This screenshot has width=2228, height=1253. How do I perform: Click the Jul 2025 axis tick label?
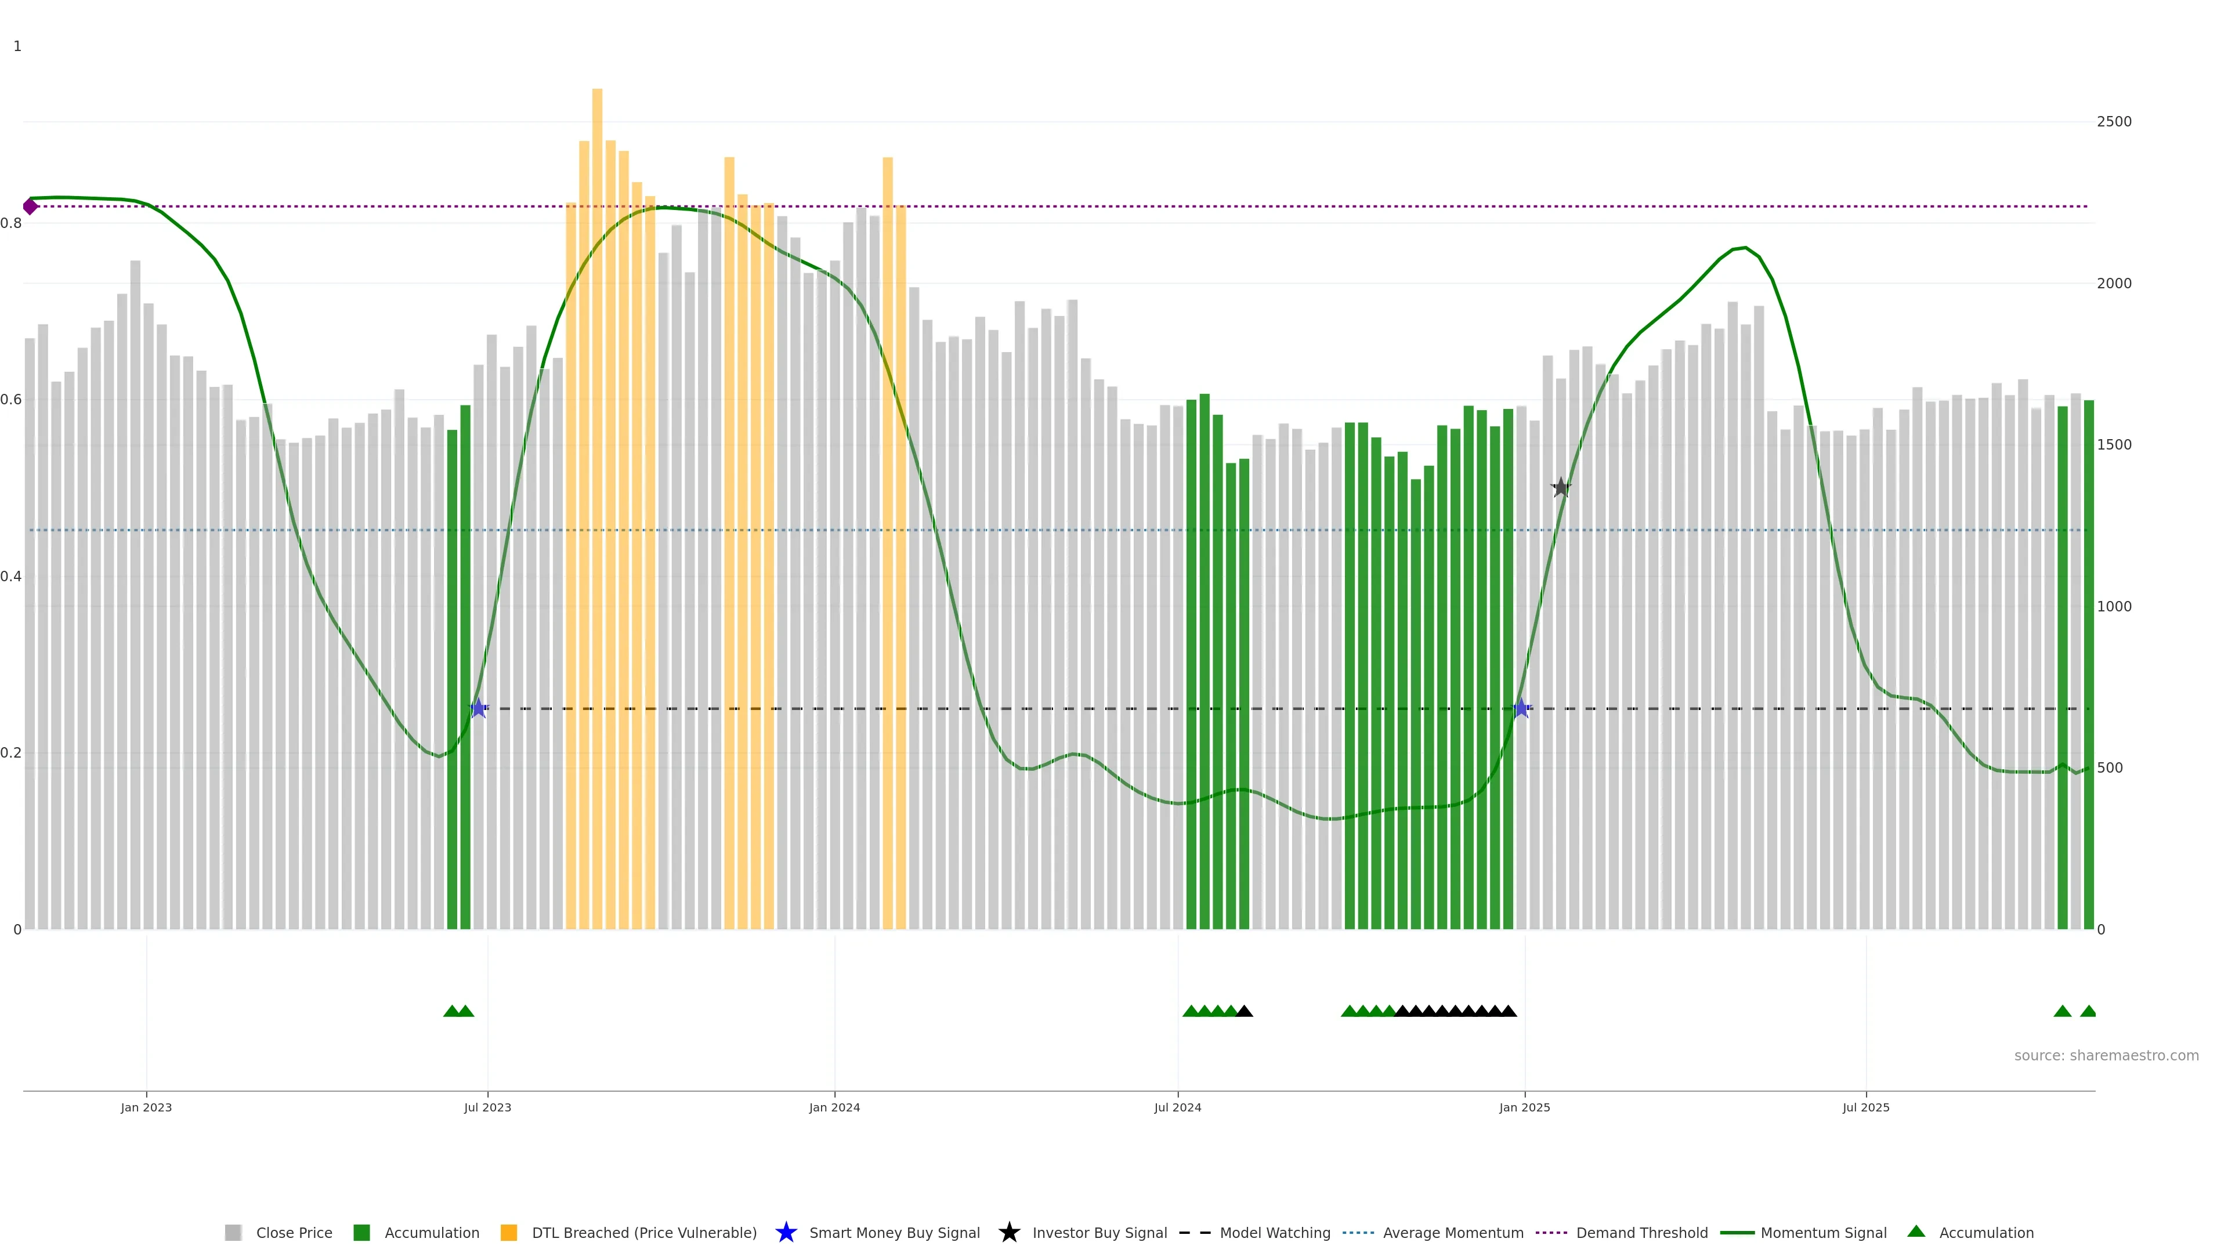pos(1865,1107)
